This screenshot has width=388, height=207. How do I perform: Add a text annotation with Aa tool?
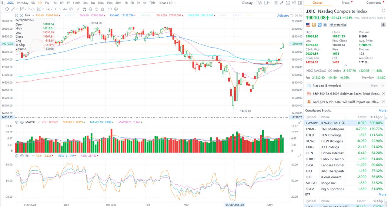65,9
